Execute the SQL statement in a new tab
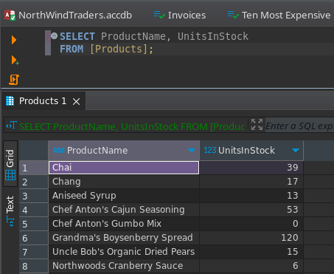Viewport: 334px width, 274px height. (15, 61)
